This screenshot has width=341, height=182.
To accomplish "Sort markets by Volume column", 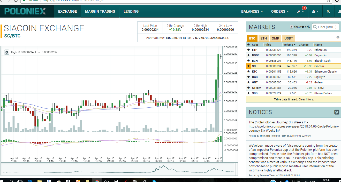I will pos(289,45).
